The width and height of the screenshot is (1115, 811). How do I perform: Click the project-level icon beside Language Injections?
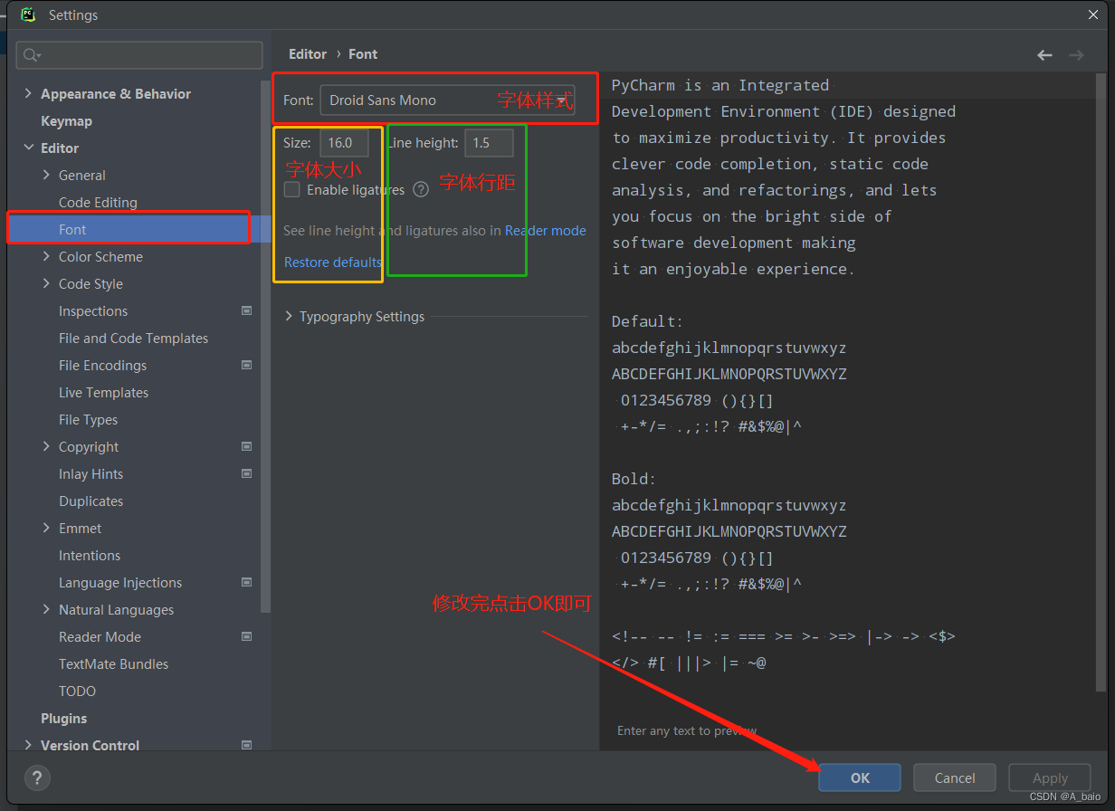coord(246,582)
